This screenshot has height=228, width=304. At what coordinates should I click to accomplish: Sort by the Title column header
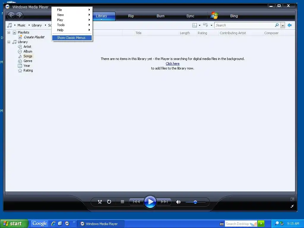[x=138, y=33]
